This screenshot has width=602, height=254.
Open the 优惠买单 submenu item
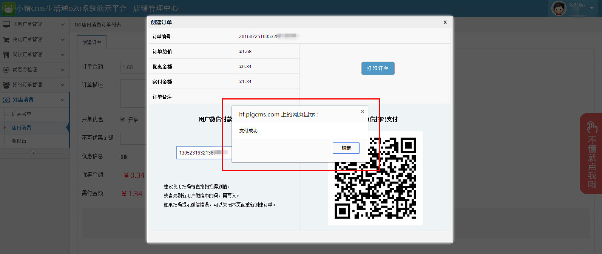[22, 114]
